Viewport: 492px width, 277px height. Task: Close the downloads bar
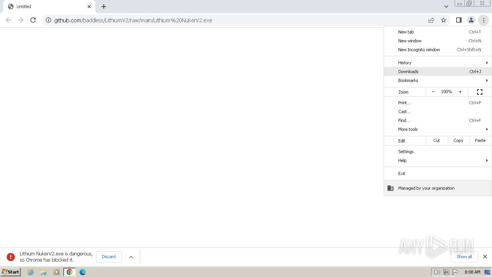(x=485, y=257)
